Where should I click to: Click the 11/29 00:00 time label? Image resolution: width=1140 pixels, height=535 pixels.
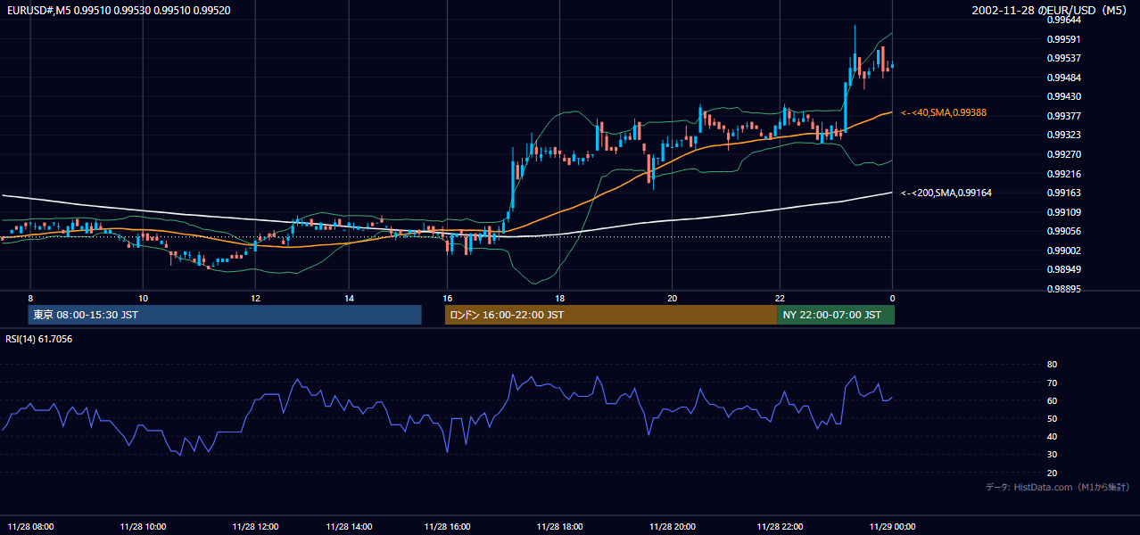(892, 527)
